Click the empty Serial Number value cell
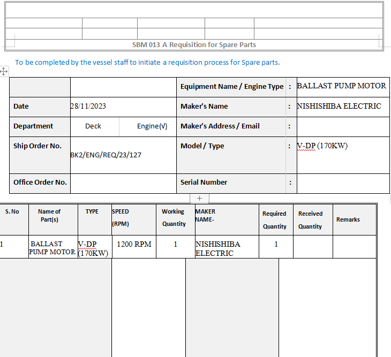Image resolution: width=391 pixels, height=357 pixels. click(343, 183)
